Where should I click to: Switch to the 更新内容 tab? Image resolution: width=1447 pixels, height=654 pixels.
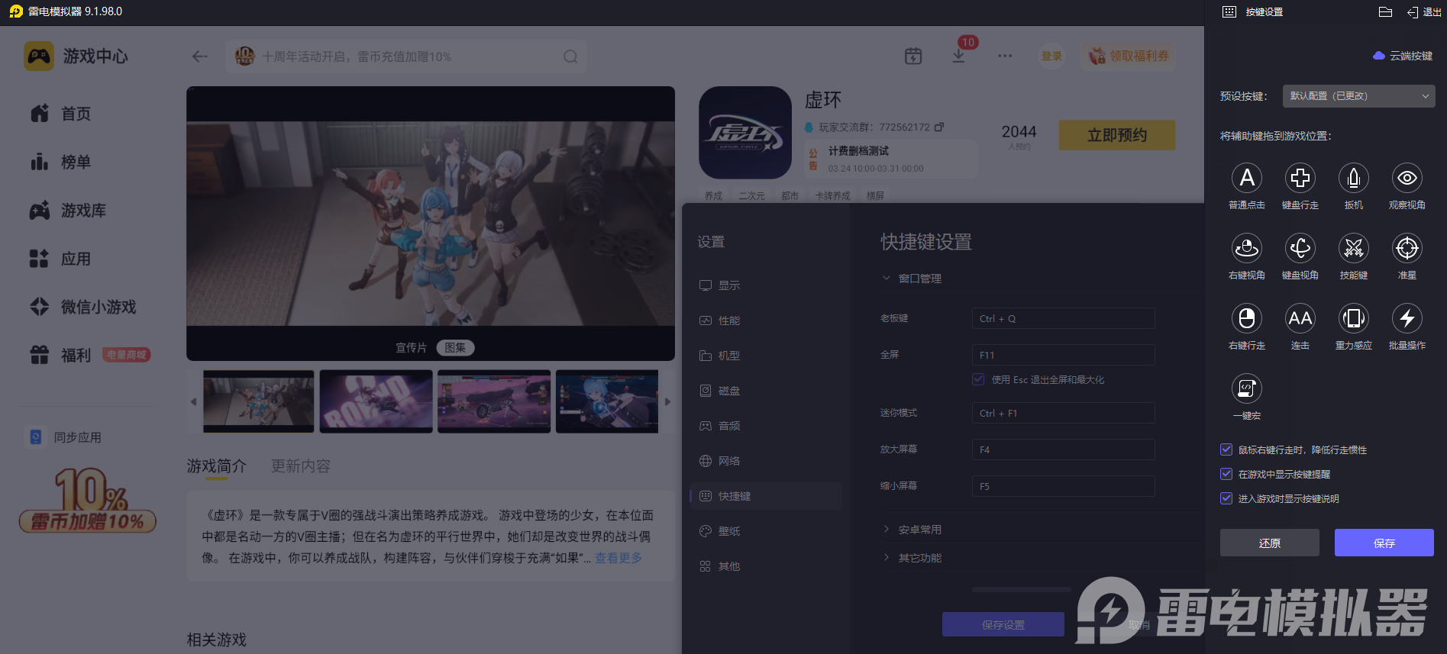pyautogui.click(x=300, y=466)
